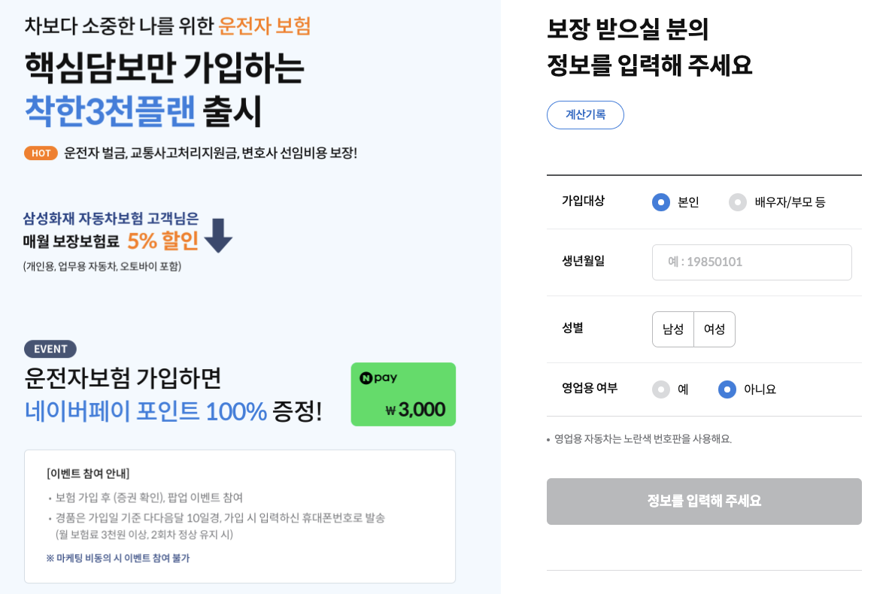
Task: Click the 착한3천플랜 blue headline text
Action: pos(110,111)
